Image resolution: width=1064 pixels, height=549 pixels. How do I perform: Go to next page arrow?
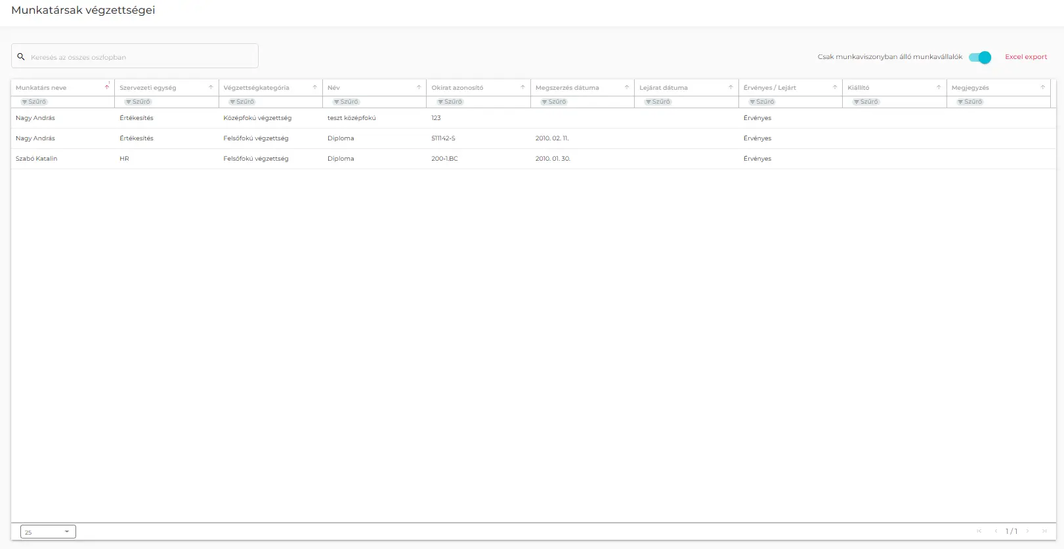1027,531
